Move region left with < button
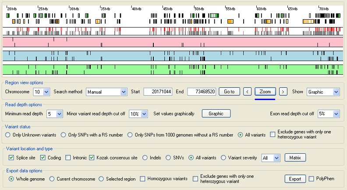The height and width of the screenshot is (190, 347). 247,92
